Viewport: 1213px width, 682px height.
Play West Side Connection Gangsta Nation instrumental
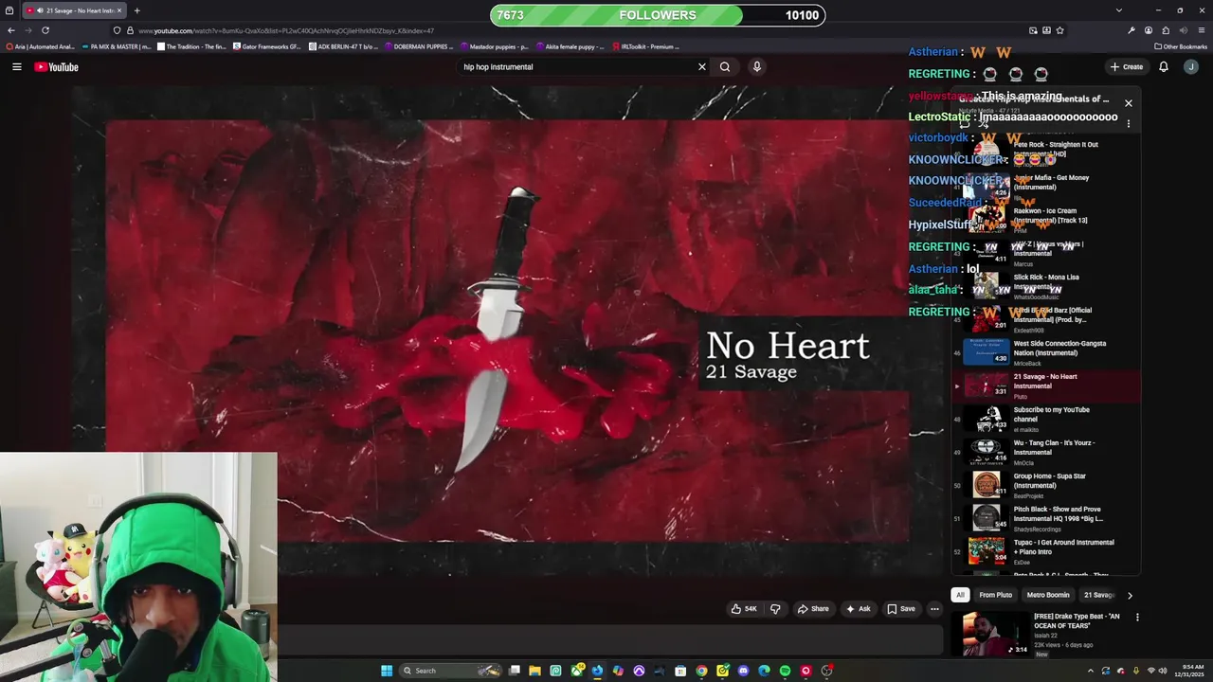point(1046,352)
